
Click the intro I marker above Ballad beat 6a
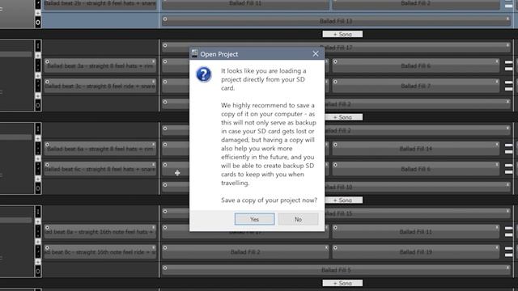(x=38, y=129)
